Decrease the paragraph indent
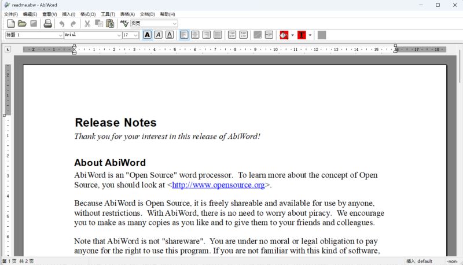463x265 pixels. point(258,35)
